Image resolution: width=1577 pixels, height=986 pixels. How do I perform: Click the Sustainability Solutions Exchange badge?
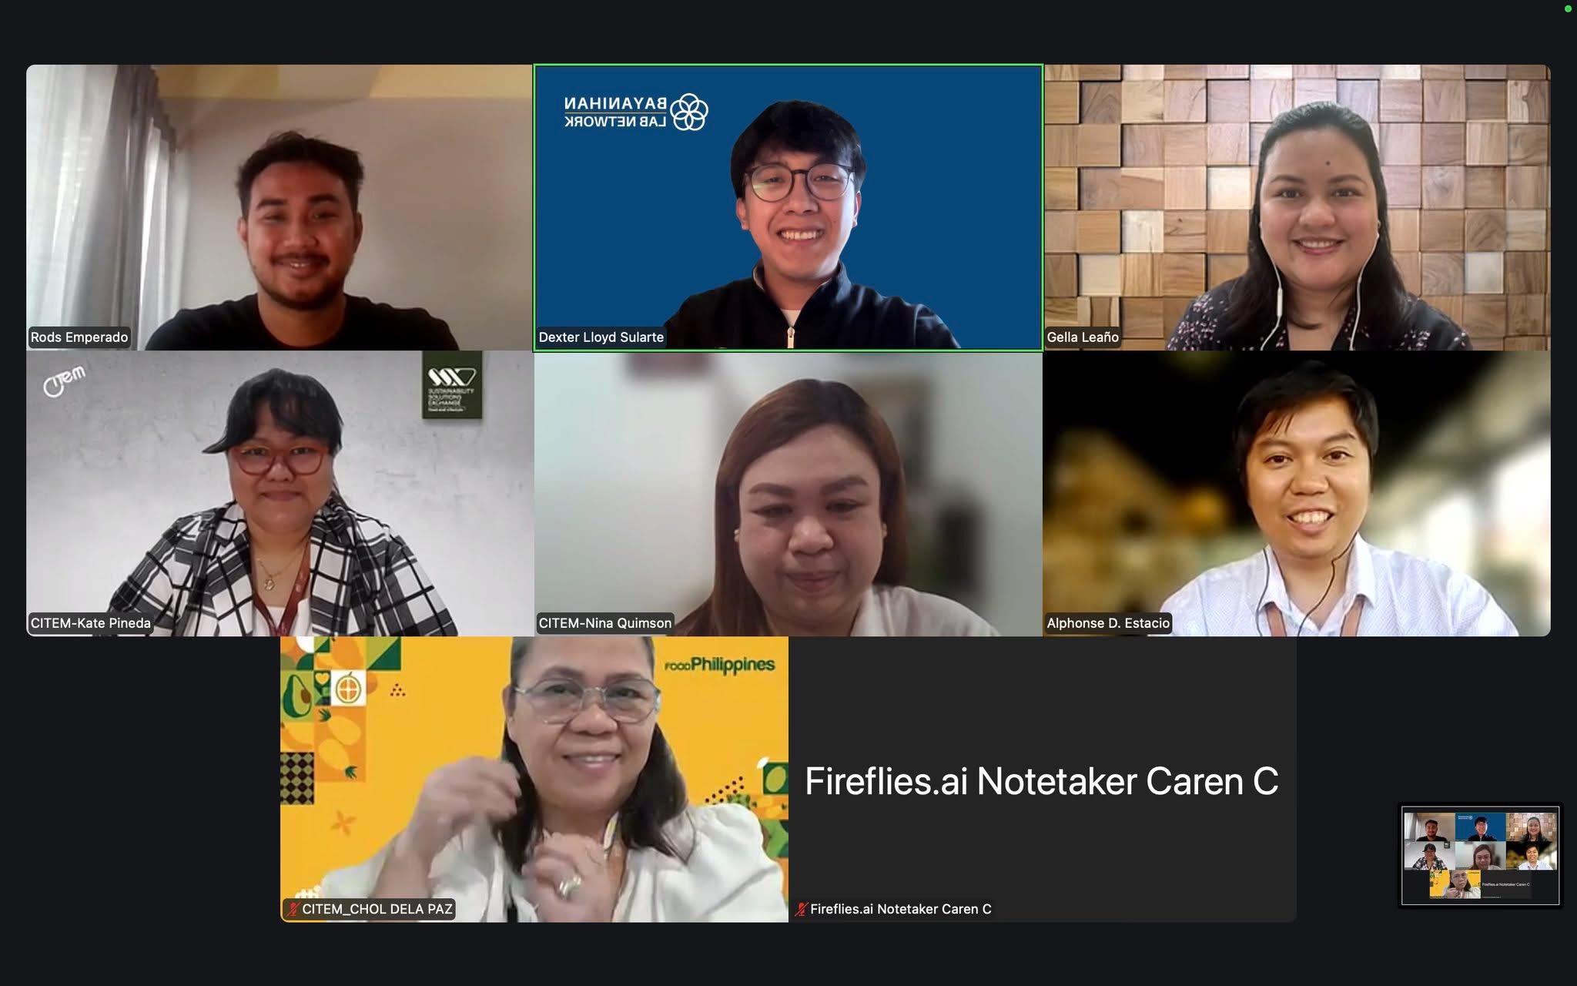pos(452,385)
